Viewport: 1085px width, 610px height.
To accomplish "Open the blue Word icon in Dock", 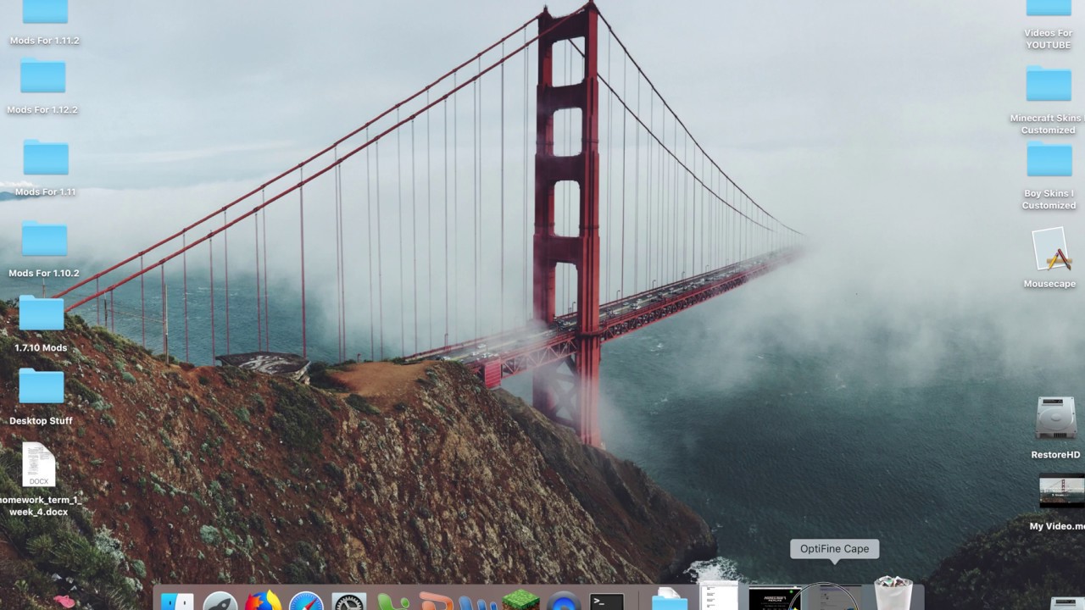I will (x=478, y=602).
